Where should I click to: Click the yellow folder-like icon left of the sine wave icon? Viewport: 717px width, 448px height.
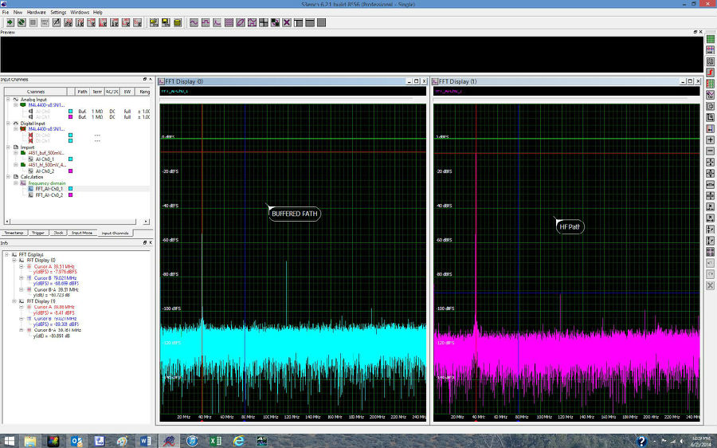pyautogui.click(x=178, y=22)
